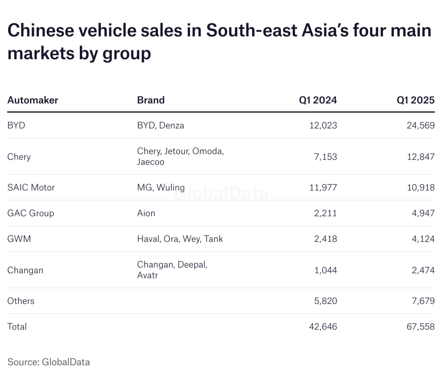442x386 pixels.
Task: Click the BYD, Denza brand cell
Action: coord(161,126)
